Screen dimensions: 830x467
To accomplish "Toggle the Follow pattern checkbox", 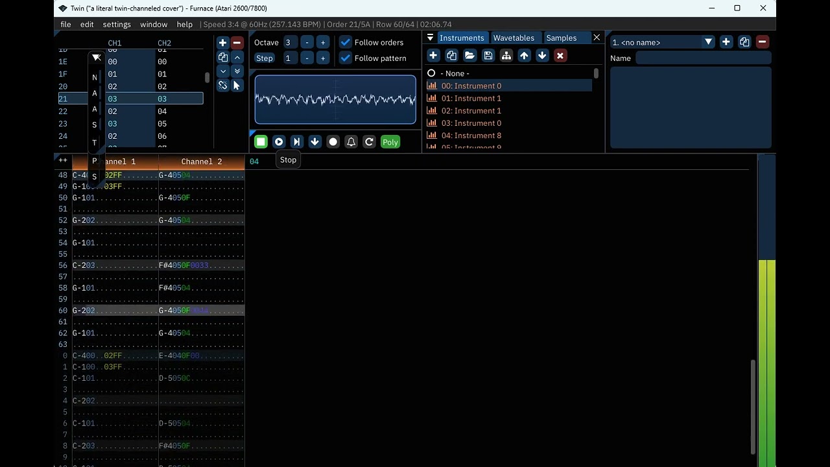I will 346,58.
